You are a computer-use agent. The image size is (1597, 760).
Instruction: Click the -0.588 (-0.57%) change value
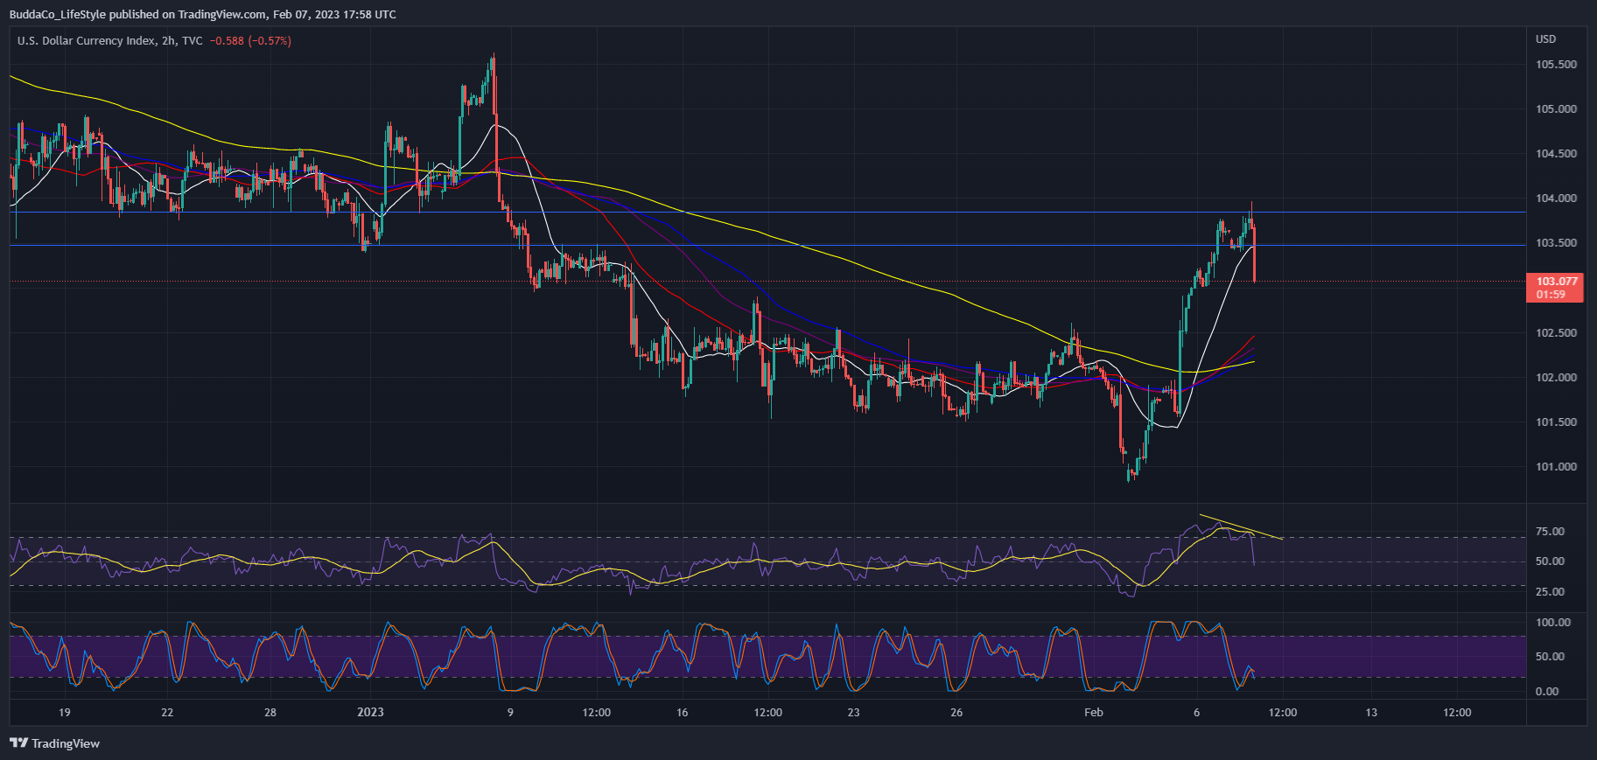250,41
